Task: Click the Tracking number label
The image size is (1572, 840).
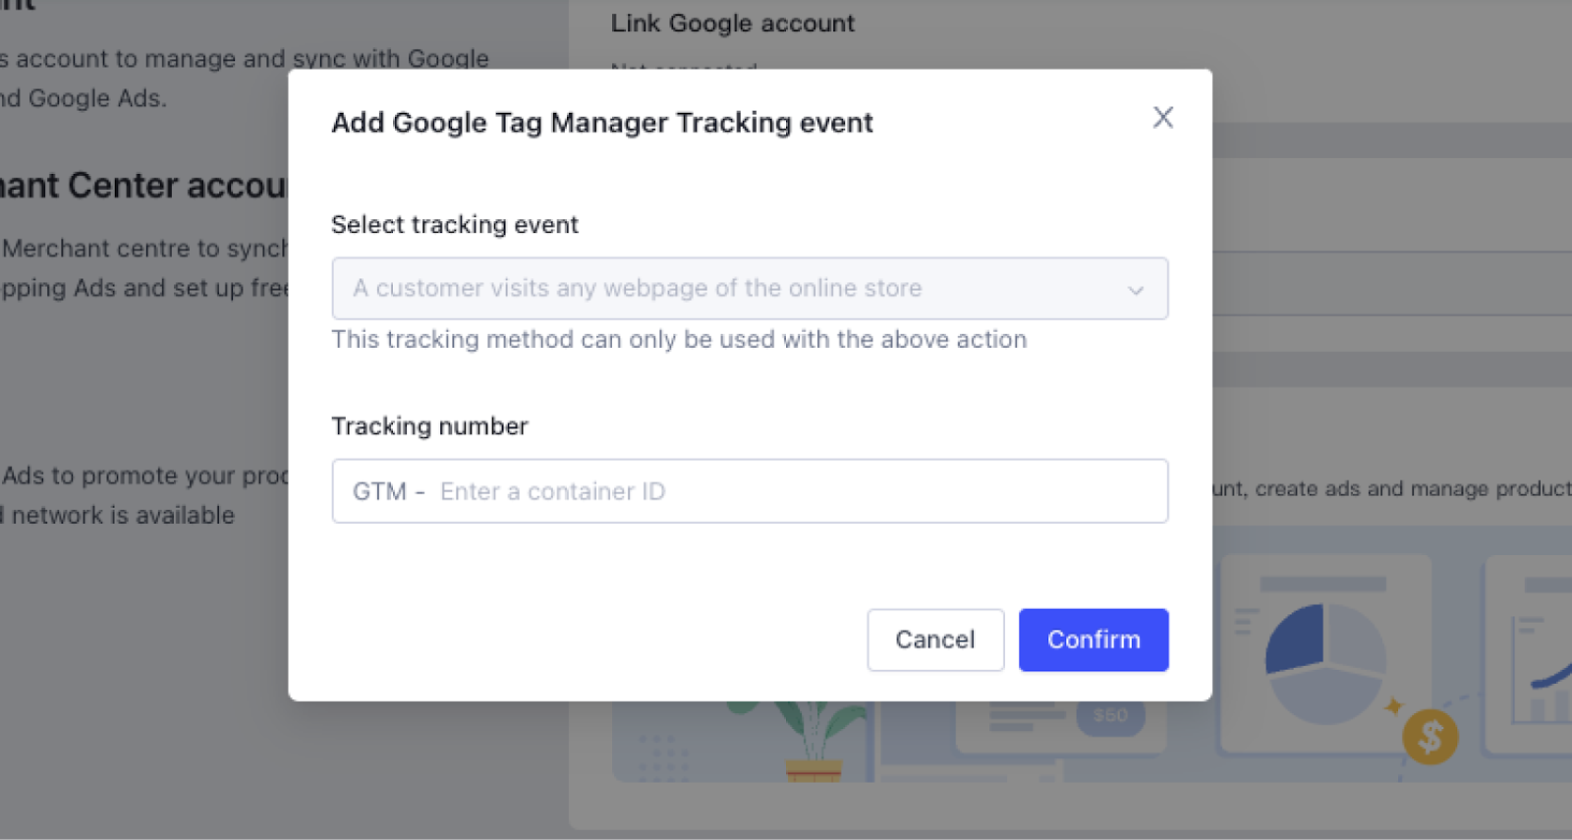Action: pyautogui.click(x=429, y=426)
